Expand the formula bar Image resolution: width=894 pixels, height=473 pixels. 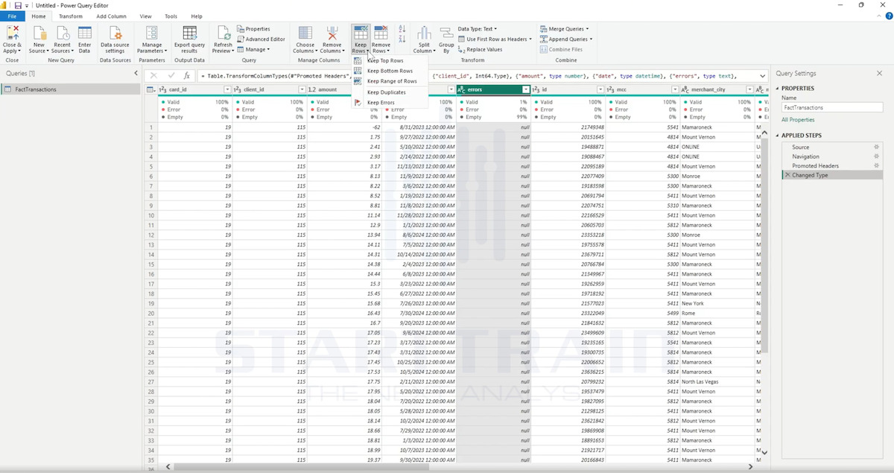click(762, 76)
